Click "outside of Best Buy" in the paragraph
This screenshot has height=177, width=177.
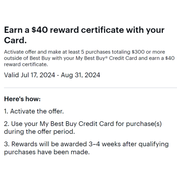(27, 58)
